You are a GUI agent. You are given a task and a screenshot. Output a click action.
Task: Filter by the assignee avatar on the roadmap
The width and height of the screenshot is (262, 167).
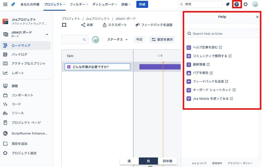[x=95, y=40]
